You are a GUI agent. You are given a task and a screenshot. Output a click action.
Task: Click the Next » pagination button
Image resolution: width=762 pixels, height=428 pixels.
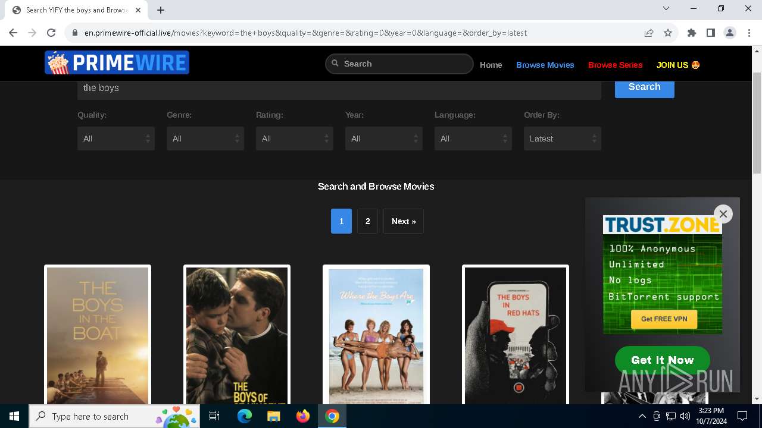[x=404, y=221]
